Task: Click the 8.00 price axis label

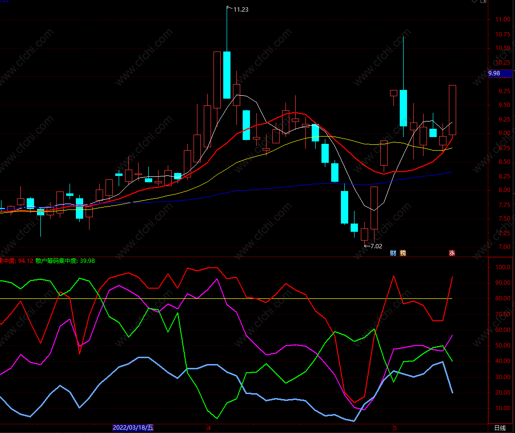Action: click(504, 190)
